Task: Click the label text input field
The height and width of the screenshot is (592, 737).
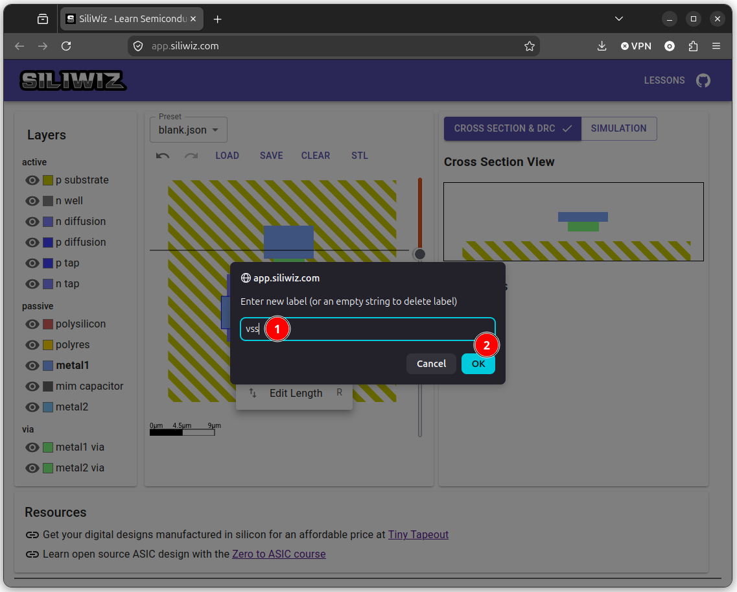Action: [368, 329]
